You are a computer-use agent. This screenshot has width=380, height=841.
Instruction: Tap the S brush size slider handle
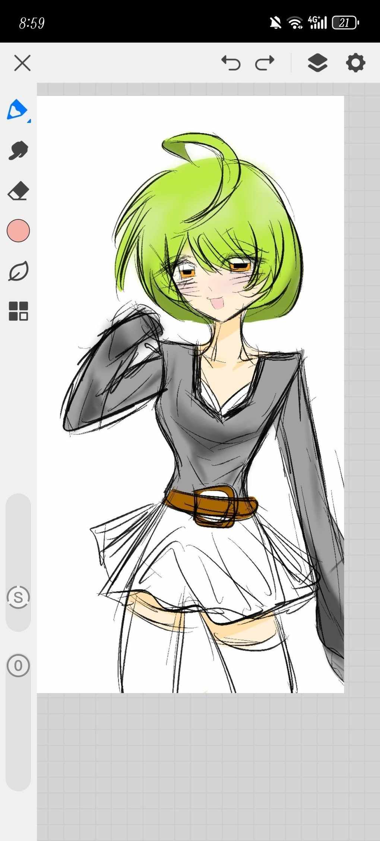click(x=18, y=597)
